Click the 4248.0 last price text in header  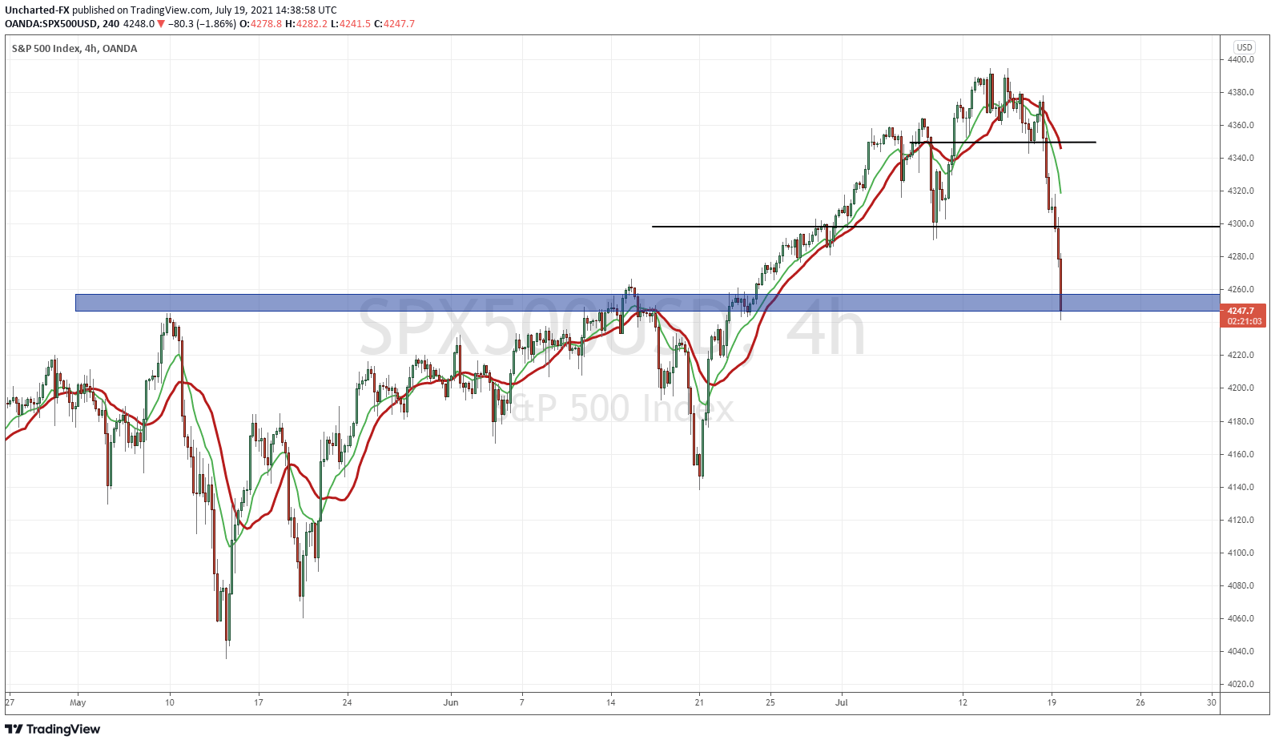139,24
